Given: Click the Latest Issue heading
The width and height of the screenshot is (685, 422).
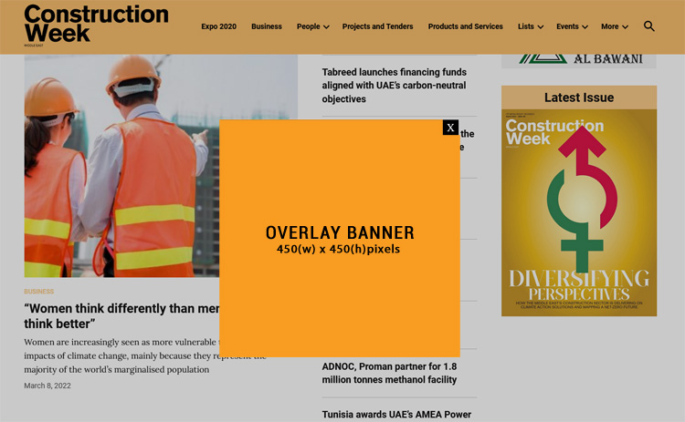Looking at the screenshot, I should 579,98.
